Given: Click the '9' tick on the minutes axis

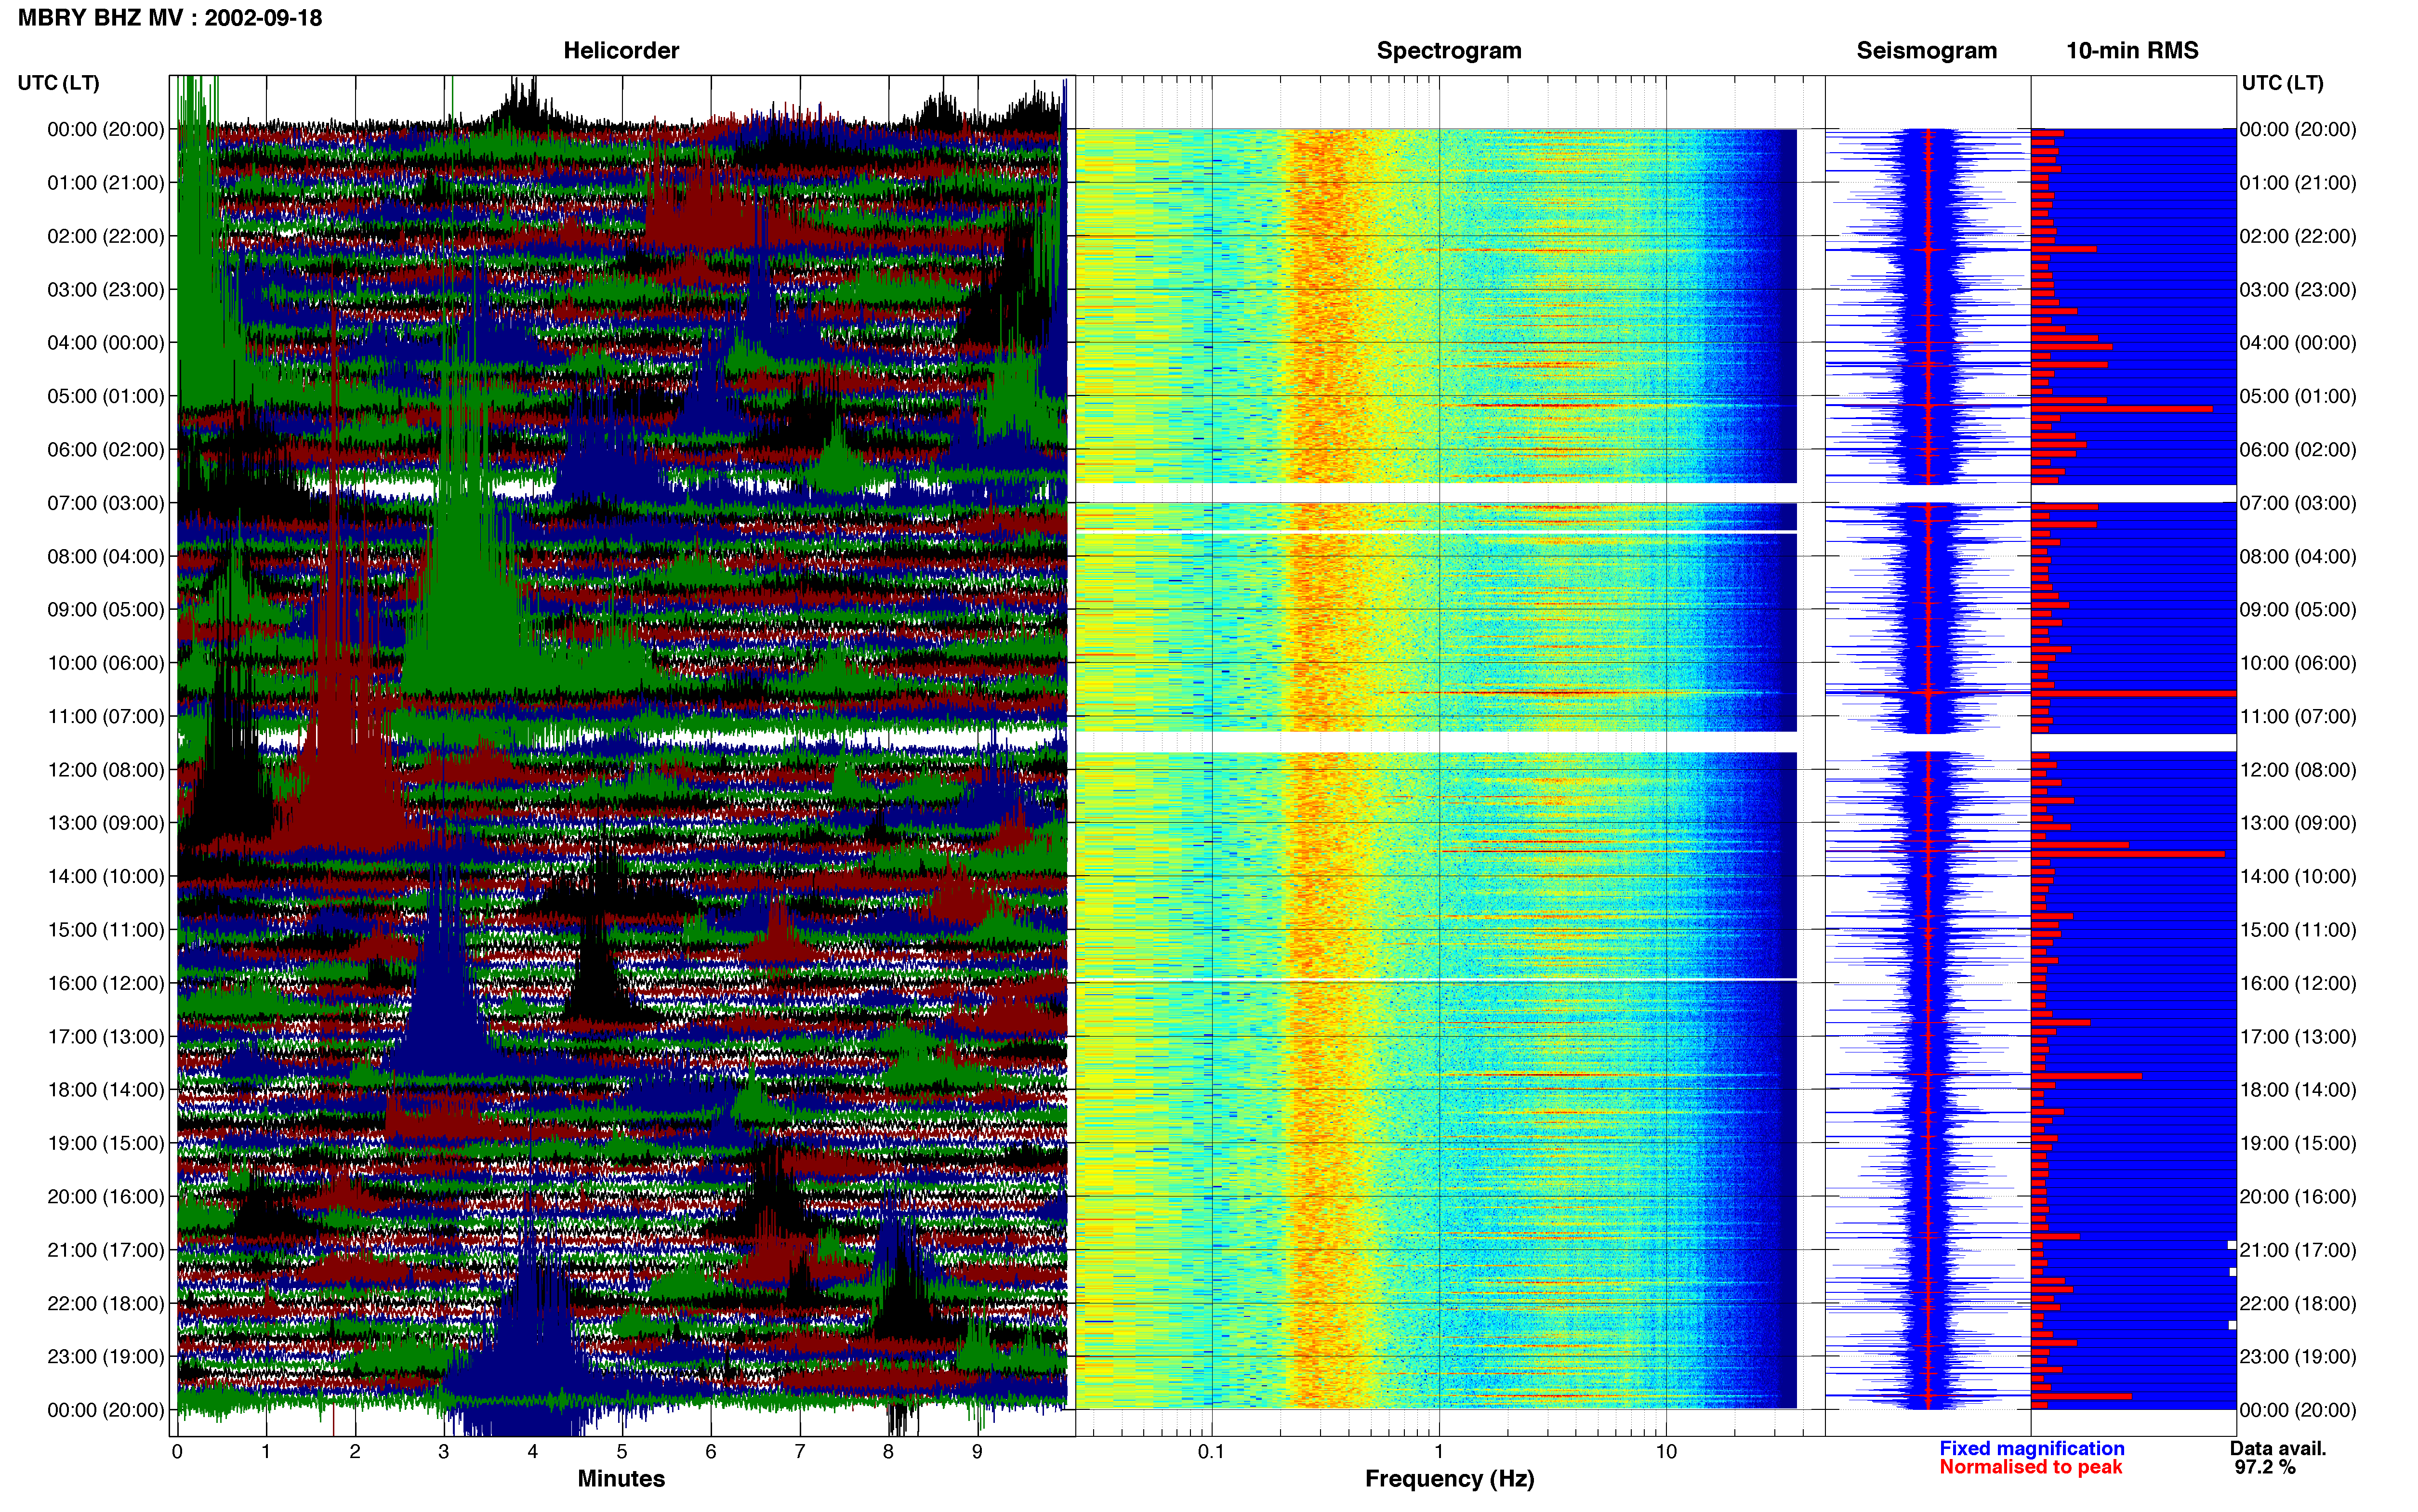Looking at the screenshot, I should coord(977,1452).
